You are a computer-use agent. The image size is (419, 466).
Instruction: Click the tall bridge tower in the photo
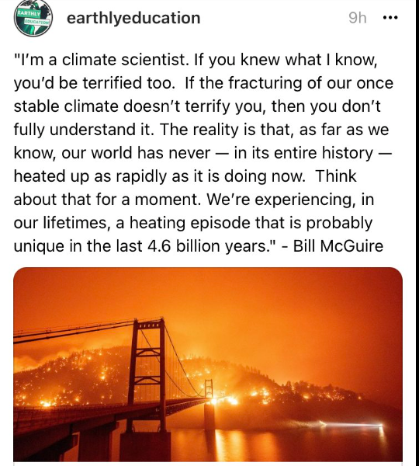pyautogui.click(x=149, y=374)
